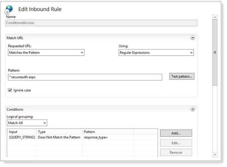227x167 pixels.
Task: Open the Requested URL dropdown
Action: click(46, 53)
